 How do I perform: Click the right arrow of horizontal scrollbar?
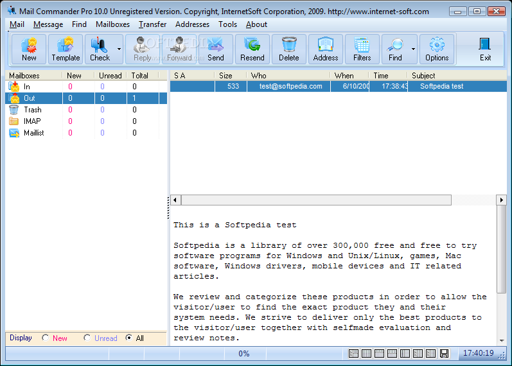click(x=501, y=200)
